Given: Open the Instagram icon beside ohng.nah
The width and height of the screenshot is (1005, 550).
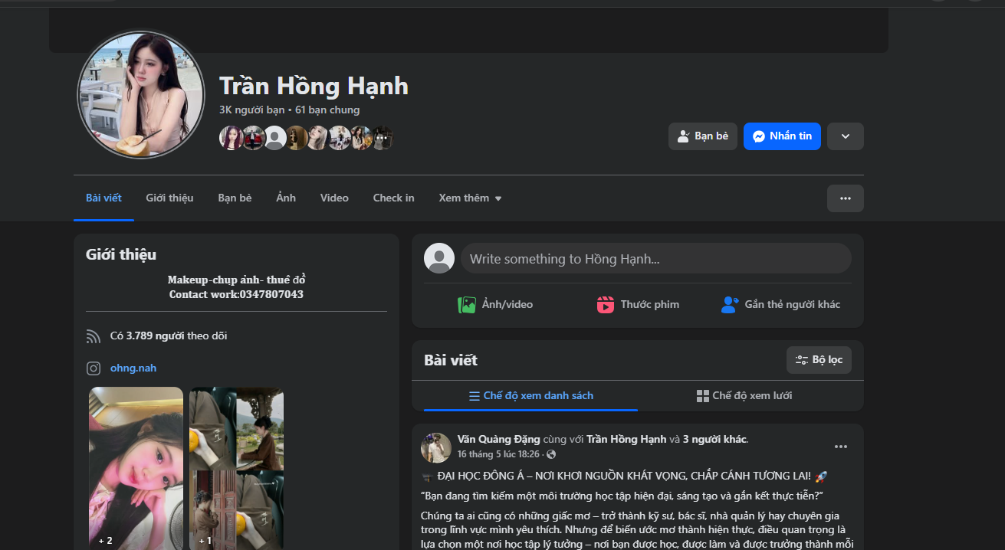Looking at the screenshot, I should point(94,368).
